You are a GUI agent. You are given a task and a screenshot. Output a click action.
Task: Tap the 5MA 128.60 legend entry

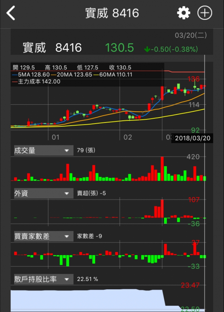(31, 75)
